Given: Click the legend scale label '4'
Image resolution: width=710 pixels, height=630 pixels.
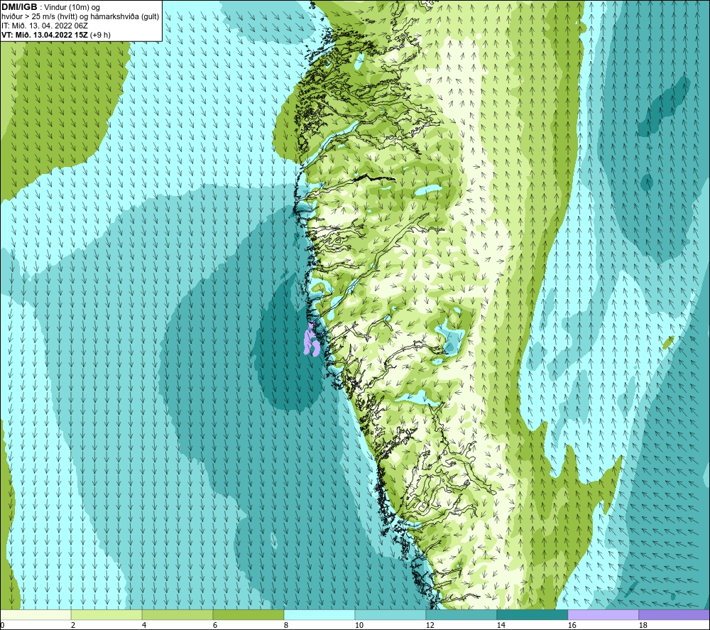Looking at the screenshot, I should click(x=144, y=625).
